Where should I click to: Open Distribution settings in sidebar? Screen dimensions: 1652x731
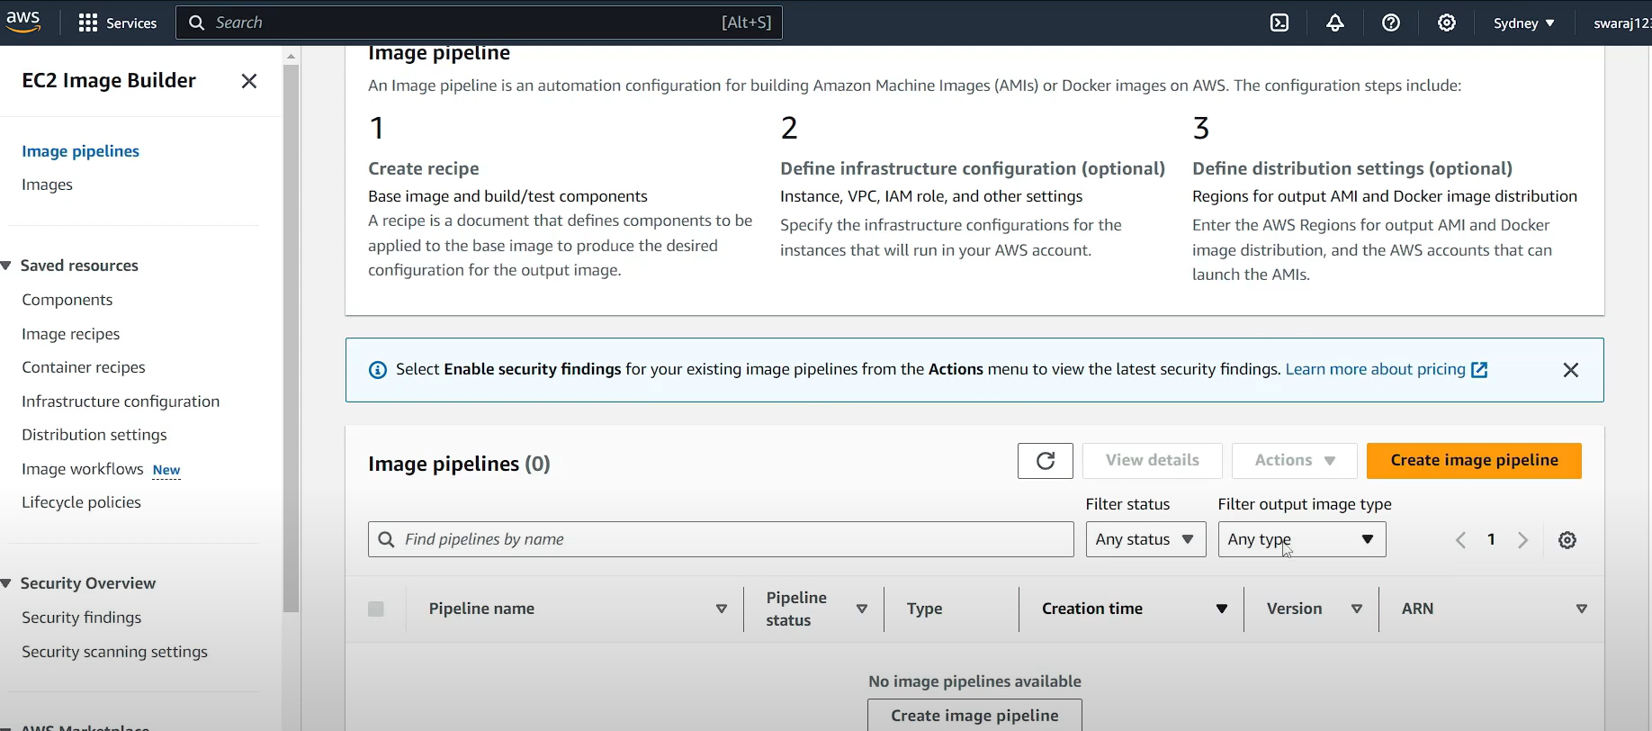coord(94,435)
